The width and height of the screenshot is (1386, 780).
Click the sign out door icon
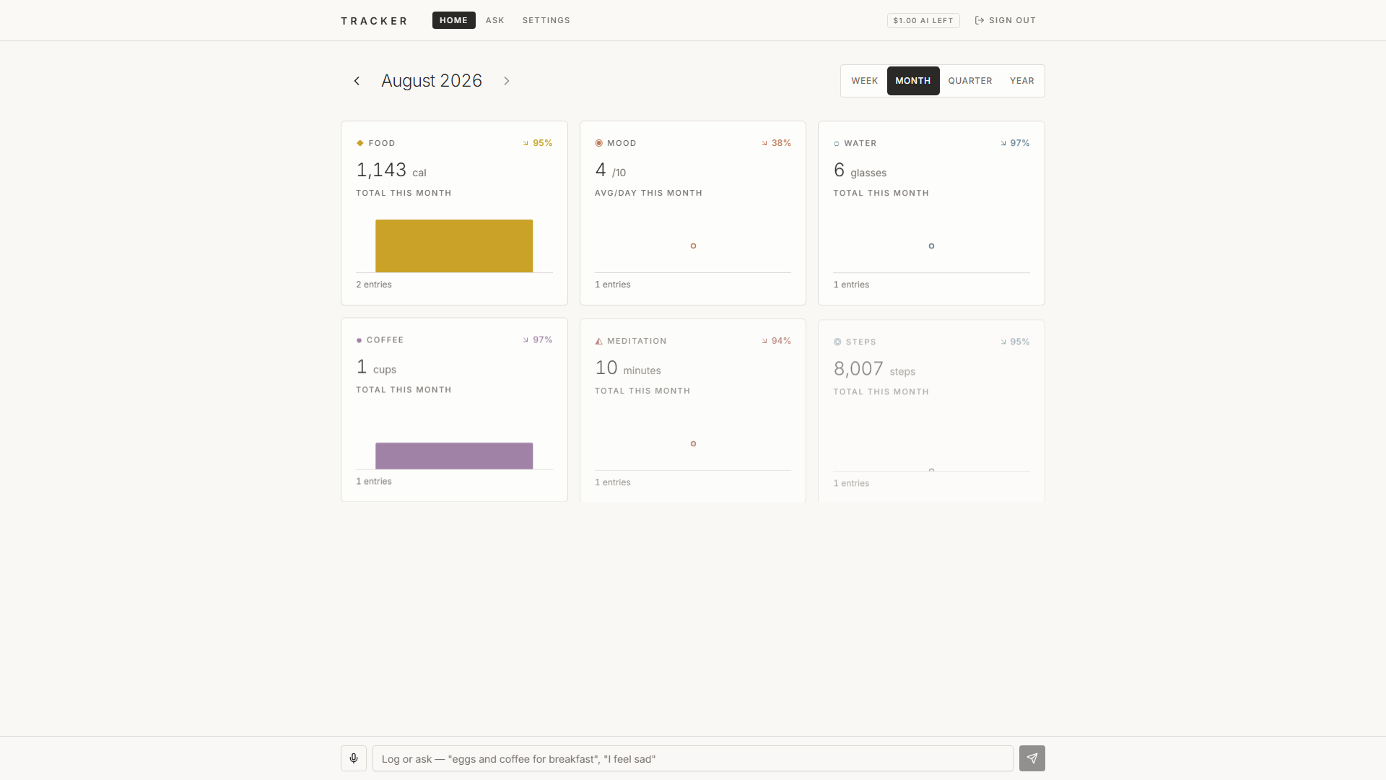[x=980, y=20]
